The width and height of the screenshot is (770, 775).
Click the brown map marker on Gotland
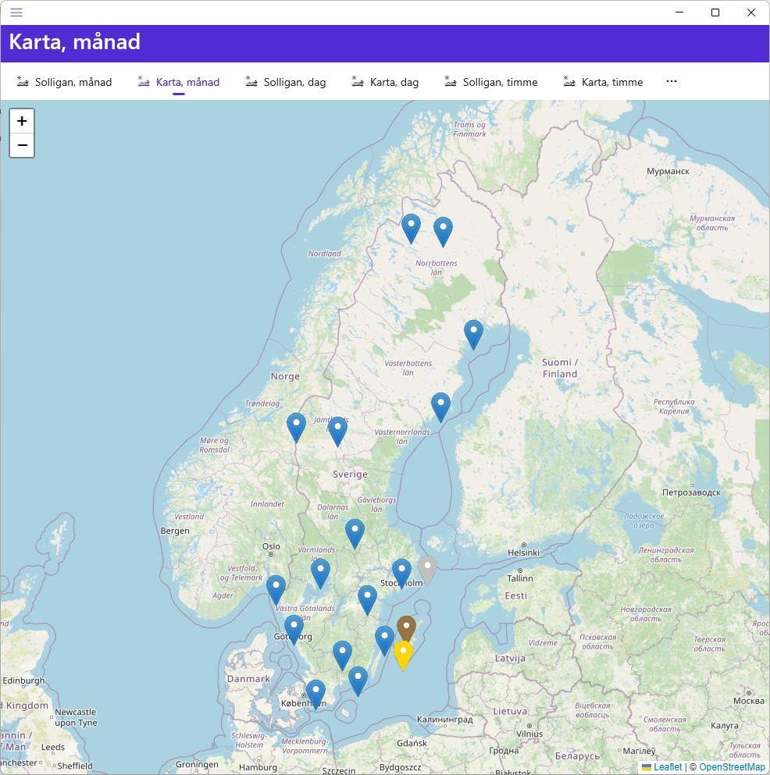pos(406,629)
